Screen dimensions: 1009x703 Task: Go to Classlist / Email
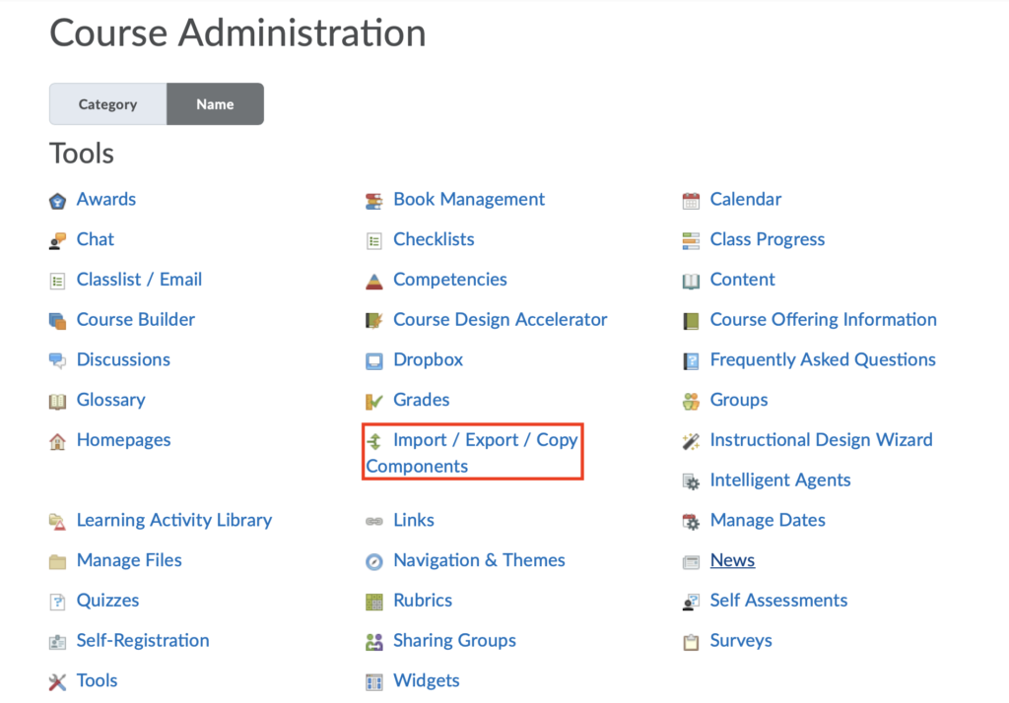(x=139, y=280)
